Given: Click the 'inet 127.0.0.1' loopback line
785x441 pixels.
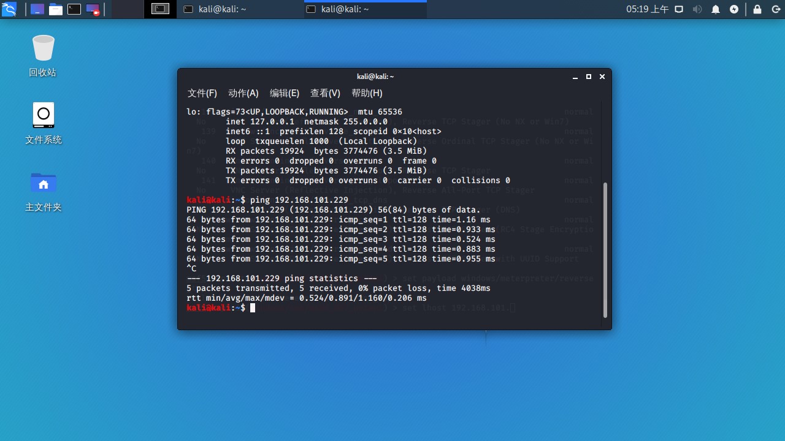Looking at the screenshot, I should [307, 122].
